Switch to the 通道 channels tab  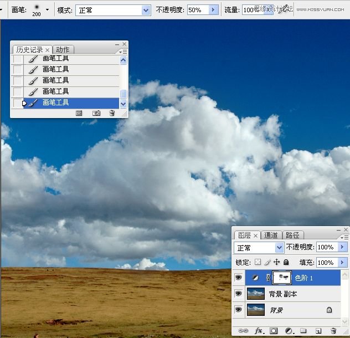click(271, 235)
